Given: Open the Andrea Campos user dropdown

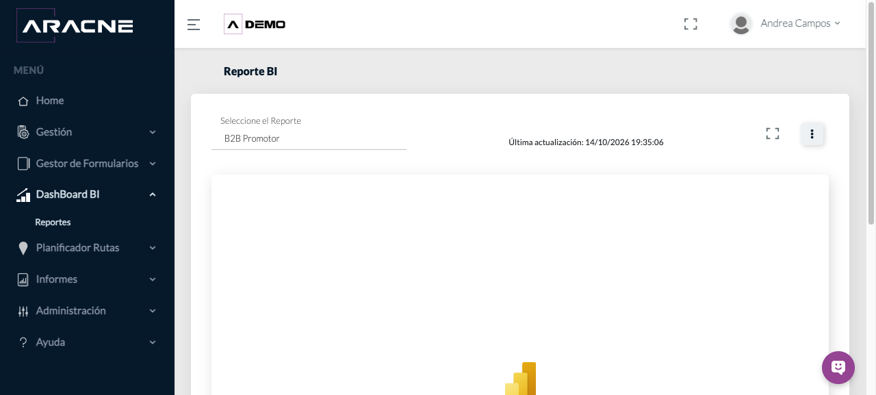Looking at the screenshot, I should (800, 23).
